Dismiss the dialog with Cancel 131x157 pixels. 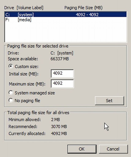[113, 149]
